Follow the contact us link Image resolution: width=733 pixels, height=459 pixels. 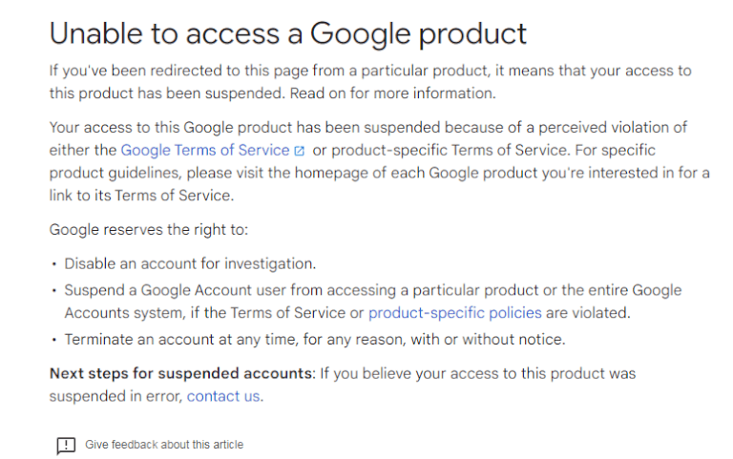[223, 396]
